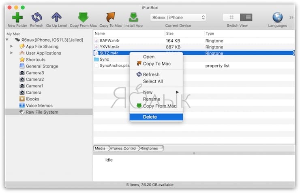This screenshot has width=300, height=193.
Task: Click the property list type cell
Action: coord(217,66)
